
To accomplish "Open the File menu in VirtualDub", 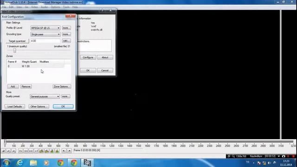I will pyautogui.click(x=4, y=7).
